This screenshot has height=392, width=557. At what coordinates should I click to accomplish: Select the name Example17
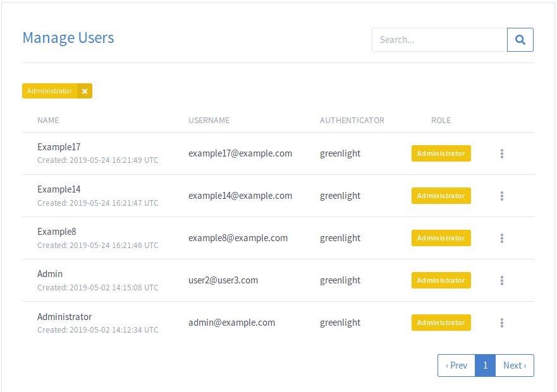click(59, 147)
